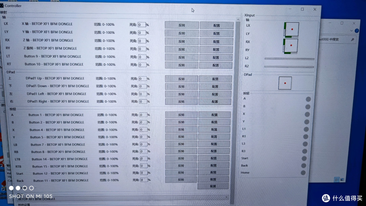Click the magnifier search icon in background window

[x=352, y=40]
